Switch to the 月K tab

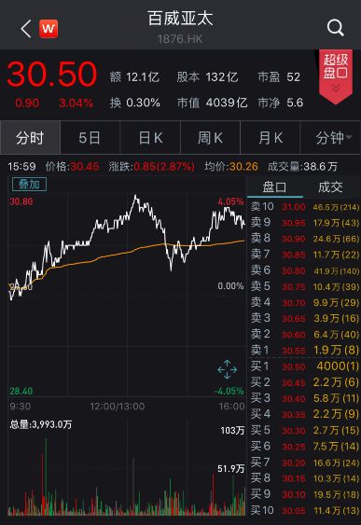point(270,138)
